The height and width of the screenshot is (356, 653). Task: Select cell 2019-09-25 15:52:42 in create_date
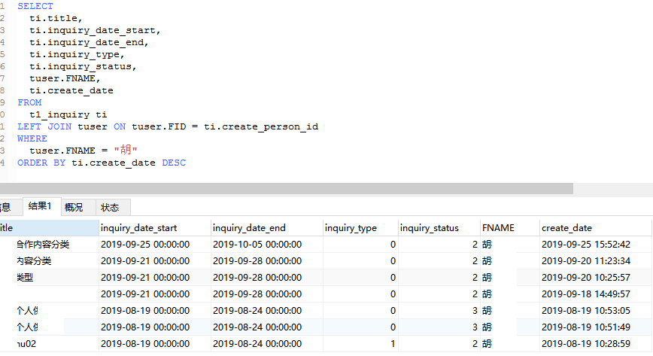point(596,245)
